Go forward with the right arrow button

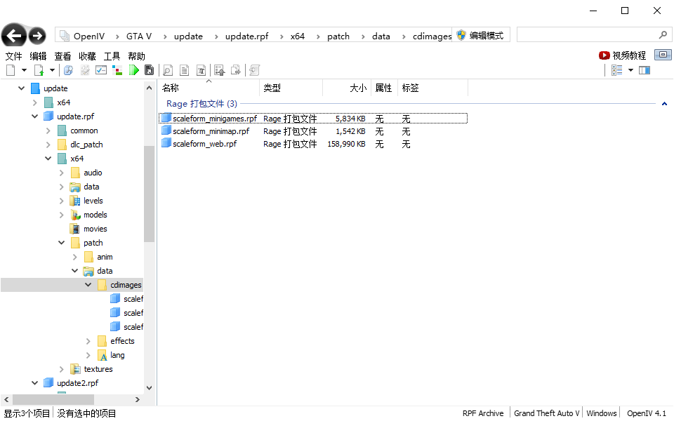click(37, 36)
